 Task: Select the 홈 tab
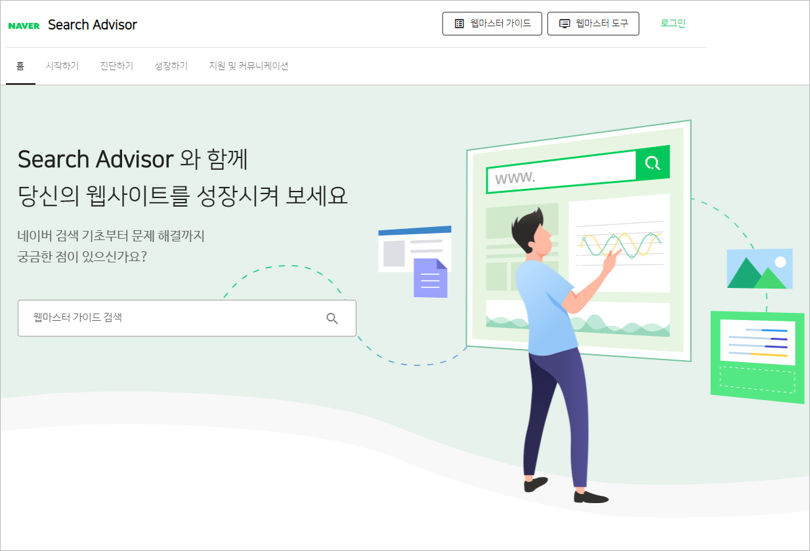pos(20,66)
